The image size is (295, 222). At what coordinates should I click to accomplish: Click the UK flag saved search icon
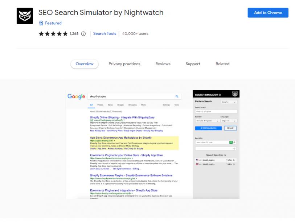click(197, 164)
